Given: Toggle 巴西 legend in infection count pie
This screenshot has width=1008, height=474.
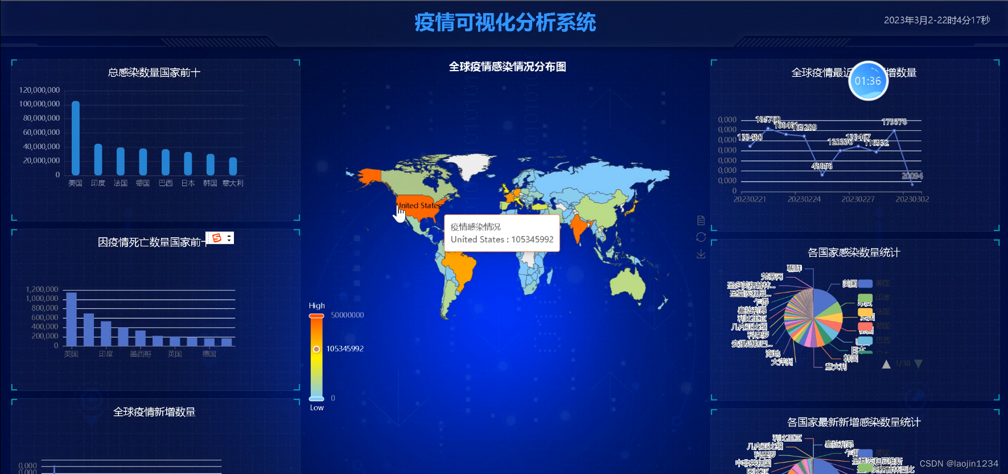Looking at the screenshot, I should (x=874, y=340).
